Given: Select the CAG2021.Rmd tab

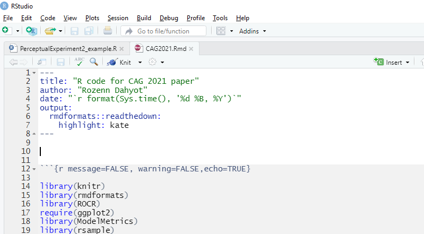Looking at the screenshot, I should tap(166, 49).
